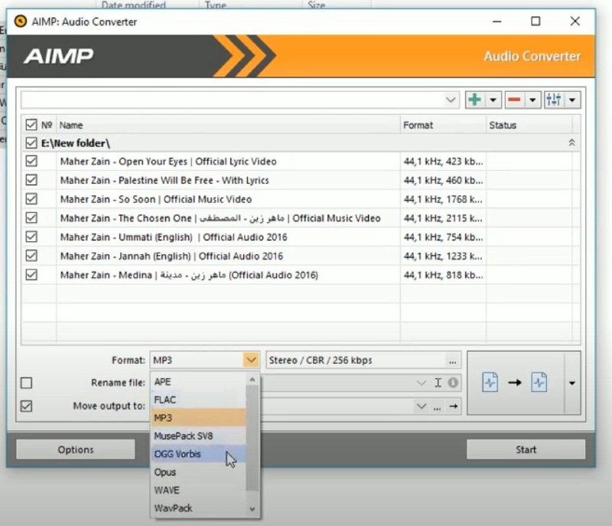Image resolution: width=612 pixels, height=526 pixels.
Task: Select the Palestine Will Be Free row
Action: (x=301, y=180)
